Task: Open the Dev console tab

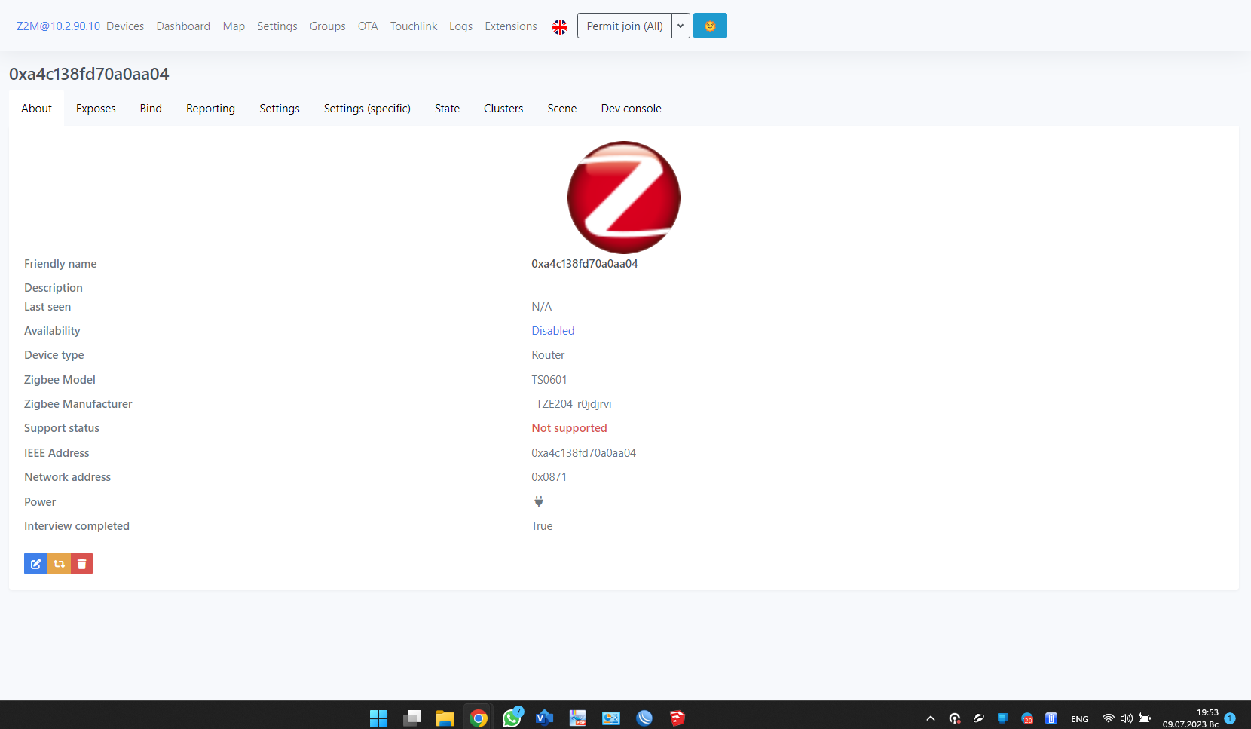Action: 631,108
